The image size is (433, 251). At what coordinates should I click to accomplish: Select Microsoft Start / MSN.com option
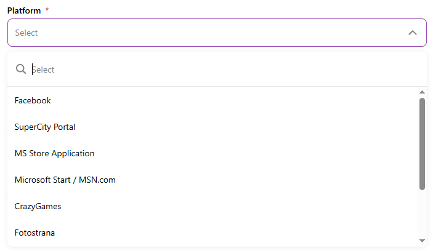click(x=65, y=180)
